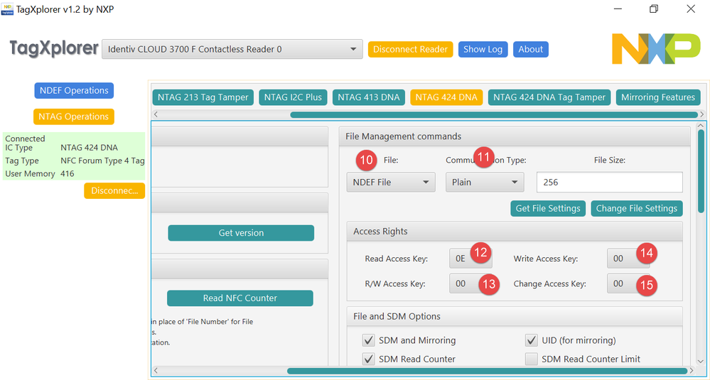Minimize the TagXplorer window
The width and height of the screenshot is (710, 380).
click(x=617, y=9)
